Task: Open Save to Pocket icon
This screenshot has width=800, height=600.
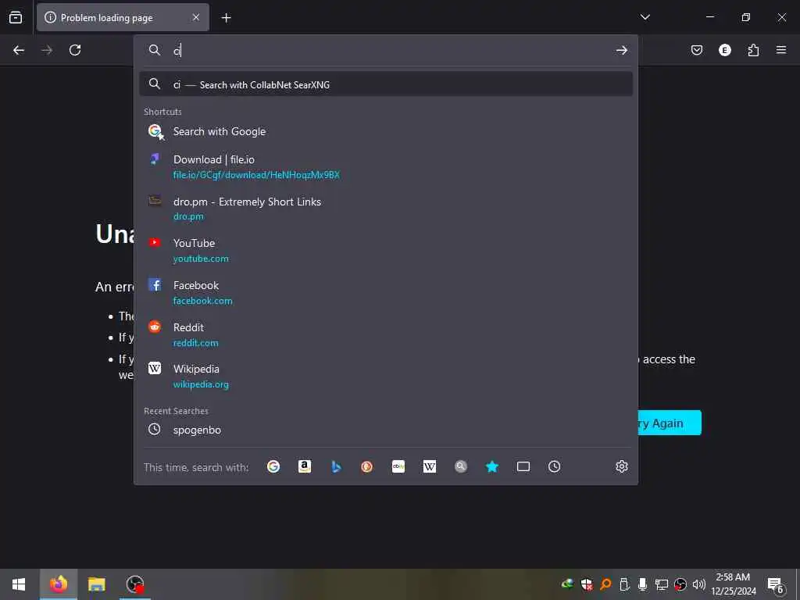Action: 697,50
